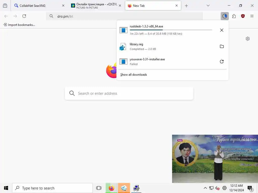Select the New Tab tab
Screen dimensions: 258x193
153,6
